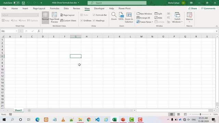Image resolution: width=219 pixels, height=123 pixels.
Task: Select Normal view in status bar
Action: pyautogui.click(x=171, y=114)
